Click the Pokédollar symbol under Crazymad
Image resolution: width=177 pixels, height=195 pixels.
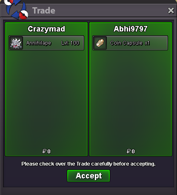coord(44,151)
